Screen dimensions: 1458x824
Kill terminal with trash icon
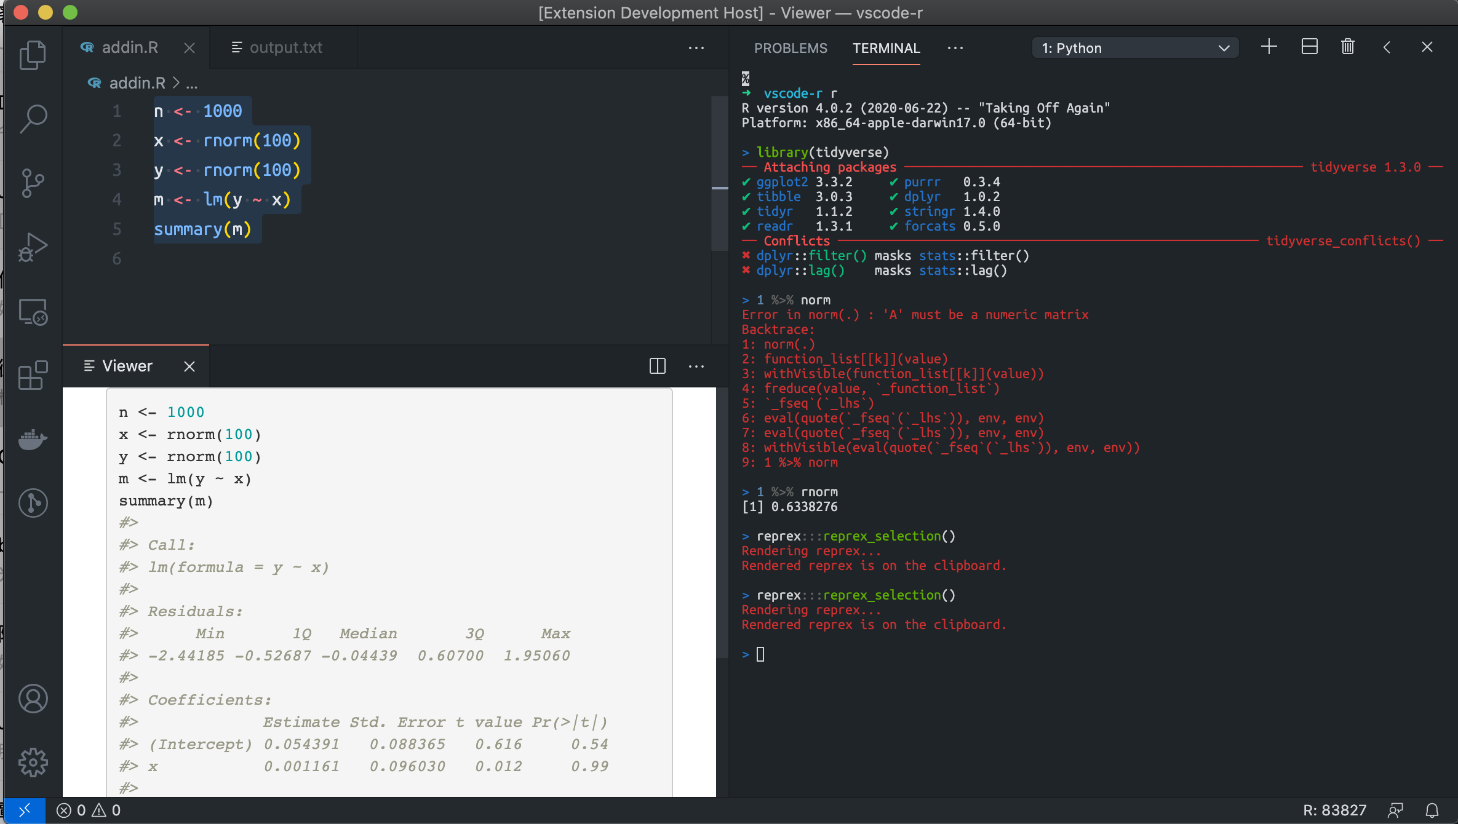[x=1348, y=47]
